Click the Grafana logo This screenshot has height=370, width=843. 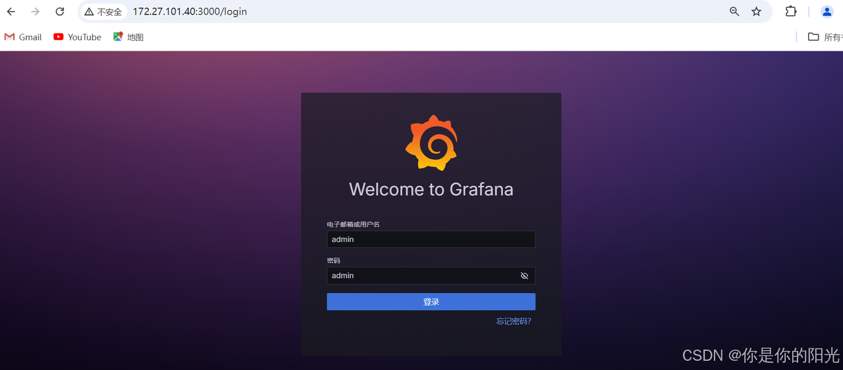pyautogui.click(x=431, y=143)
